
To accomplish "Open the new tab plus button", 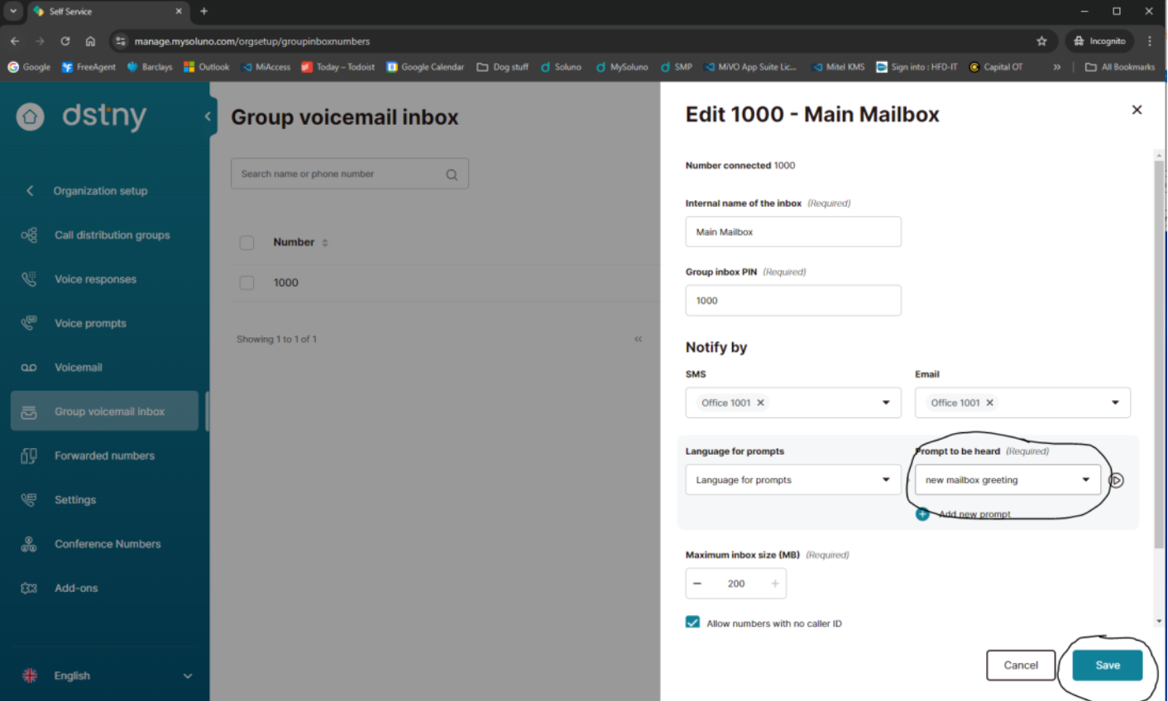I will pos(203,11).
